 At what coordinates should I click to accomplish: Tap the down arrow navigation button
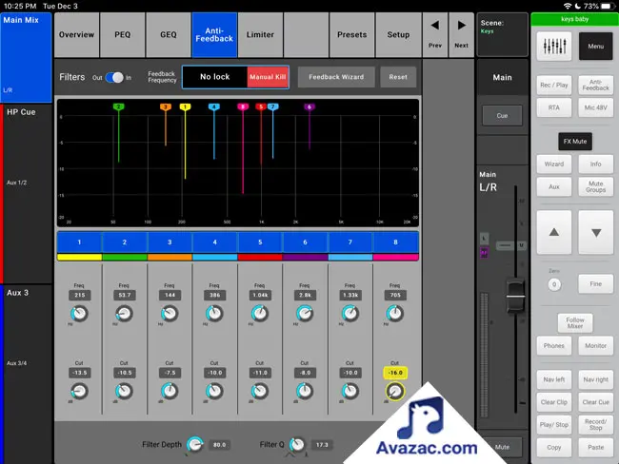(x=596, y=232)
